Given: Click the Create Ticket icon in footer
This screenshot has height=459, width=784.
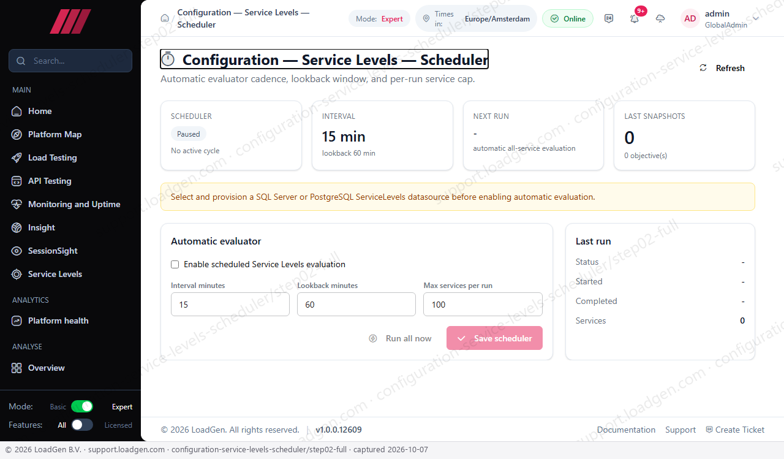Looking at the screenshot, I should tap(709, 430).
